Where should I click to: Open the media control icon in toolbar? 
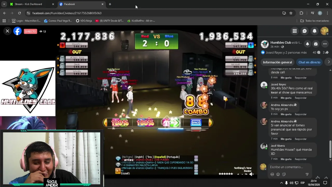click(313, 13)
